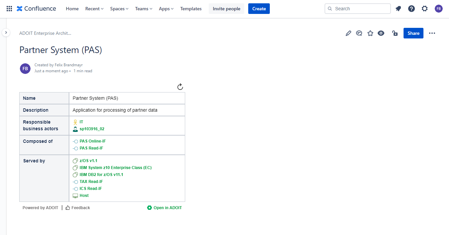Expand the left sidebar
The width and height of the screenshot is (449, 235).
pyautogui.click(x=6, y=32)
